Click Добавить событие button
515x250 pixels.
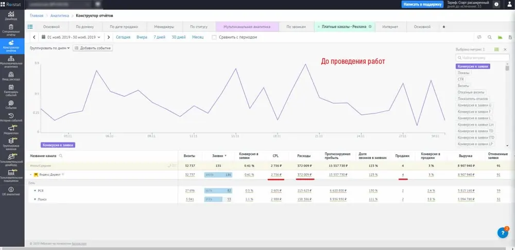93,48
